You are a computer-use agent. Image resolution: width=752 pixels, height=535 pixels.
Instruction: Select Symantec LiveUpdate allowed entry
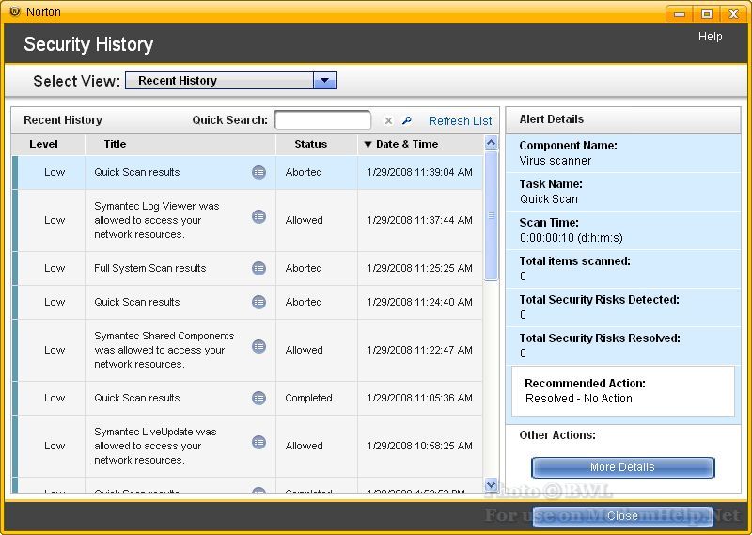click(x=247, y=446)
